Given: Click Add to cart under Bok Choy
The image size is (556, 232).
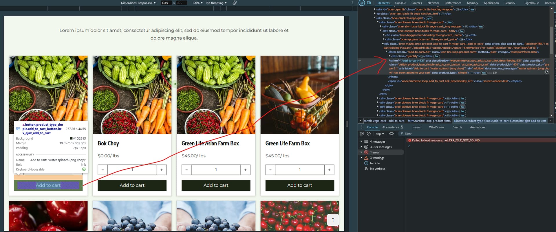Looking at the screenshot, I should (x=132, y=185).
